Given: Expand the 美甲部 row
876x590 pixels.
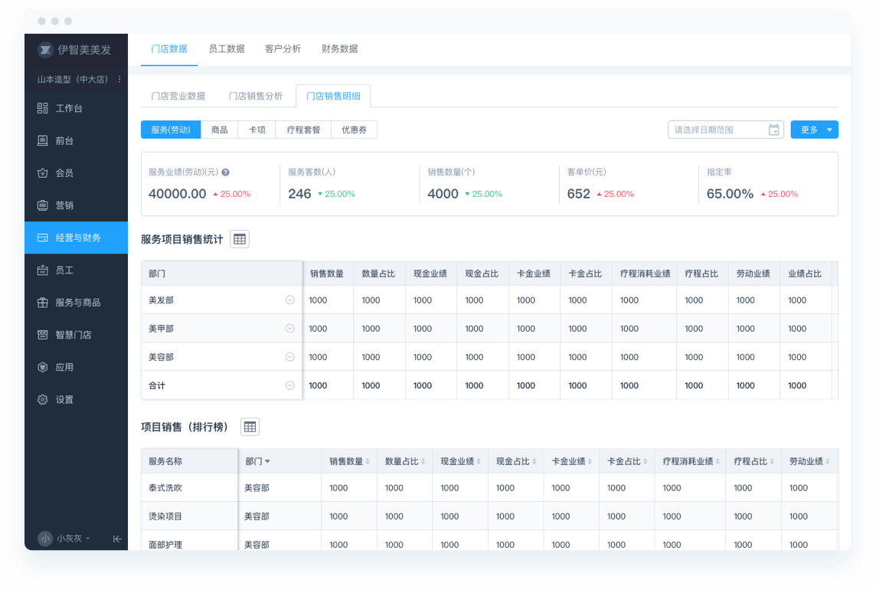Looking at the screenshot, I should point(290,329).
